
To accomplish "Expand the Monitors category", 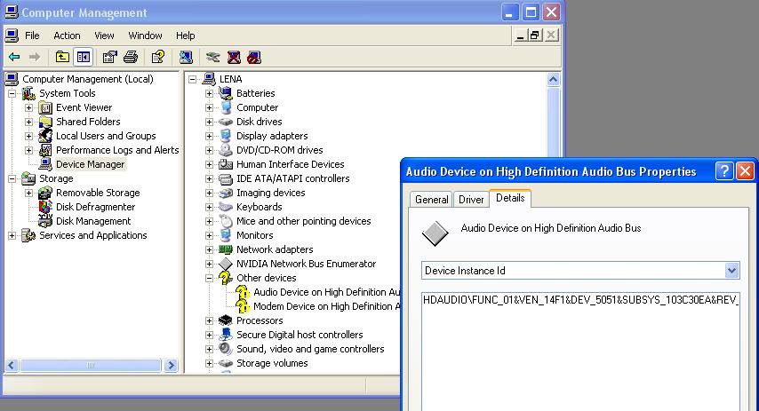I will (x=209, y=235).
